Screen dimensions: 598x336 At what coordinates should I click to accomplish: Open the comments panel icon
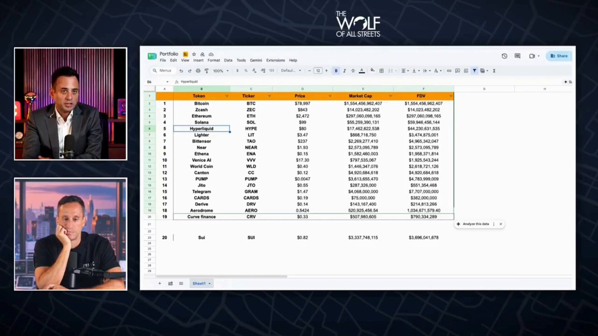click(x=517, y=56)
